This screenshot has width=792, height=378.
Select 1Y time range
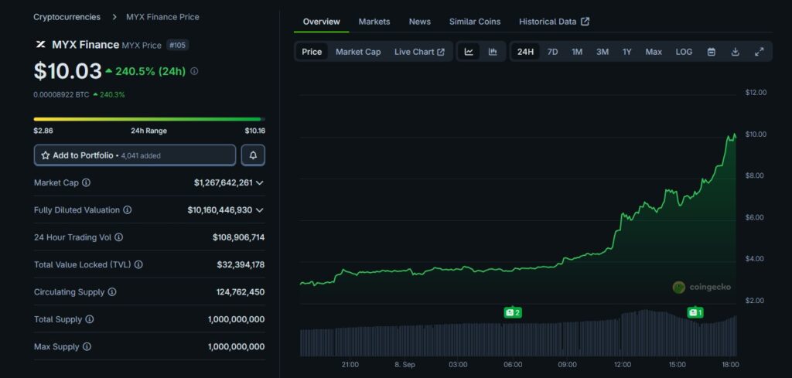[x=626, y=52]
